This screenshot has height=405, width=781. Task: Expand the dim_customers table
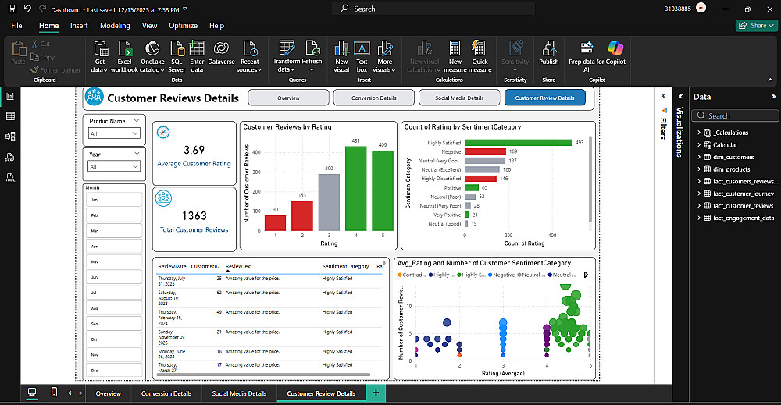tap(699, 157)
